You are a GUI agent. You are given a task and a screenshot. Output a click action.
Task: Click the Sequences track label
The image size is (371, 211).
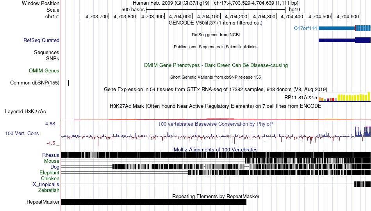pos(46,52)
